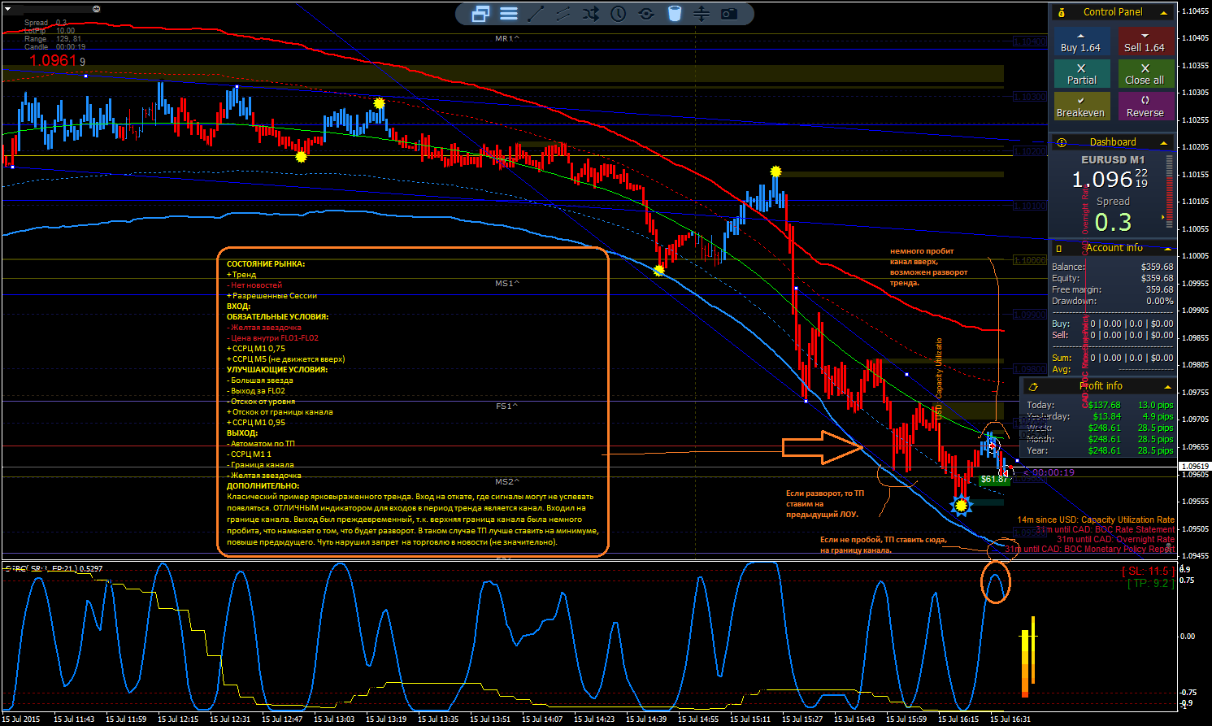Click the current price tag 1.09619 on price axis
Image resolution: width=1212 pixels, height=726 pixels.
pos(1194,467)
